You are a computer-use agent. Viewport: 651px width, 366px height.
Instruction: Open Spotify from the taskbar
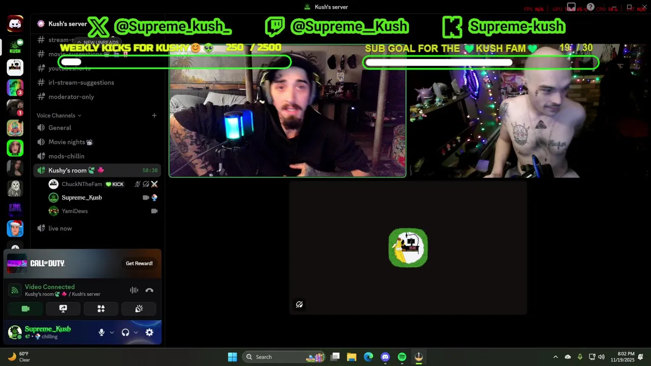(402, 357)
